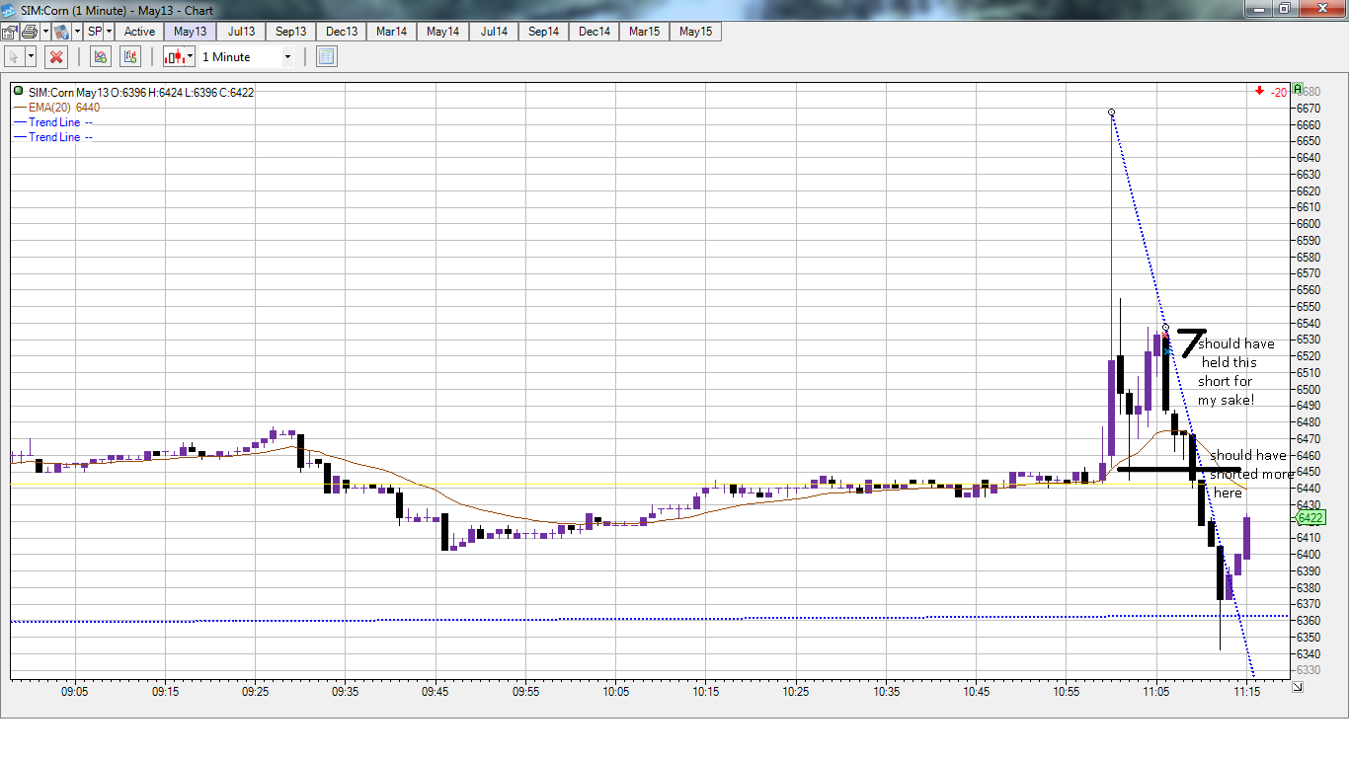This screenshot has height=758, width=1349.
Task: Click the EMA(20) 6440 legend entry
Action: pyautogui.click(x=63, y=108)
